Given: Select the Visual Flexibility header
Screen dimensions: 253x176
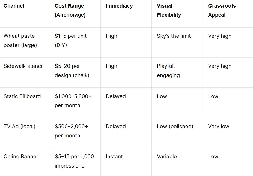Looking at the screenshot, I should [169, 10].
